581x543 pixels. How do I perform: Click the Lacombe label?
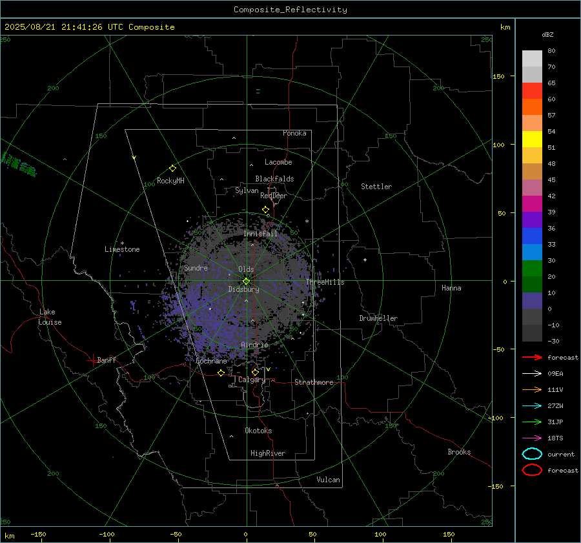click(278, 162)
